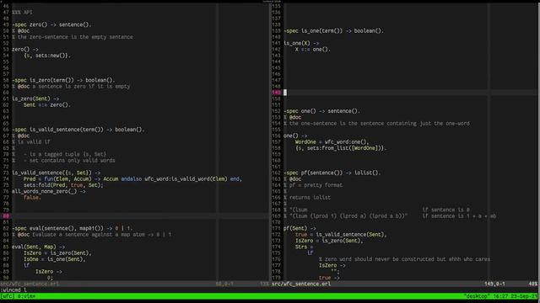Screen dimensions: 540x303
Task: Click the '%%% API' comment on line 47
Action: (x=22, y=13)
